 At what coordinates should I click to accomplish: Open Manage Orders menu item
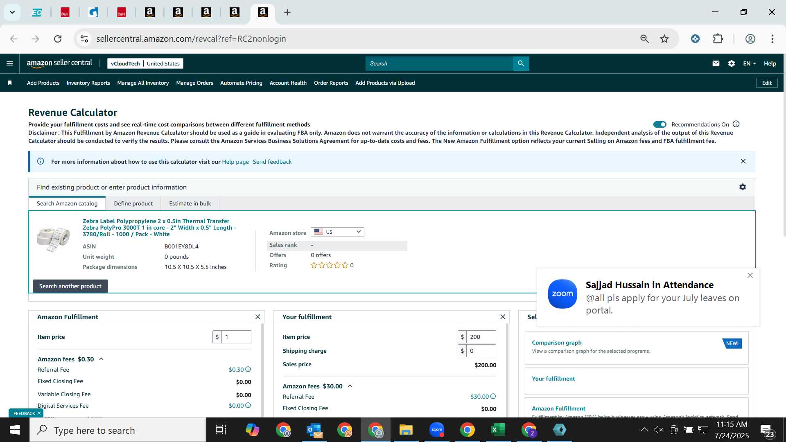coord(194,83)
